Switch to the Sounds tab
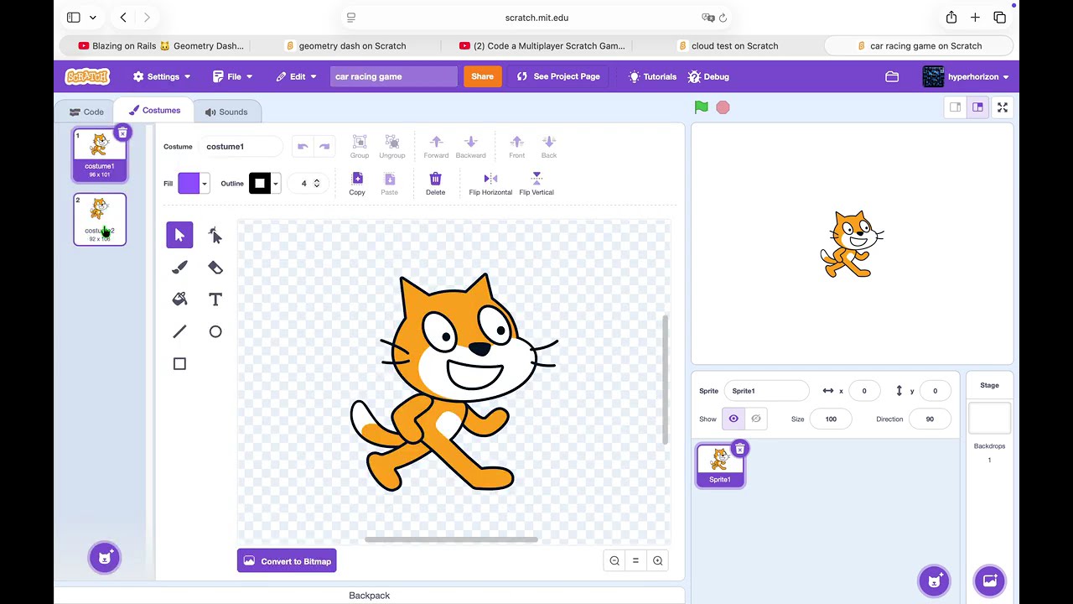 (x=226, y=112)
